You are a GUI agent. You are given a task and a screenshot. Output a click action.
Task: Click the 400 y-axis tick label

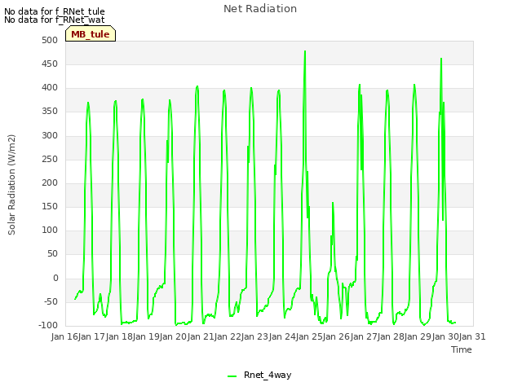(x=50, y=88)
